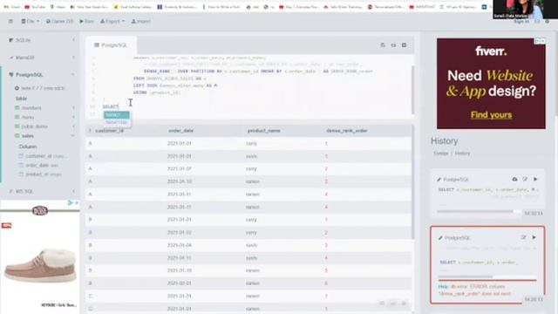This screenshot has height=314, width=558.
Task: Click the AdChoices icon on shoe ad
Action: [70, 203]
